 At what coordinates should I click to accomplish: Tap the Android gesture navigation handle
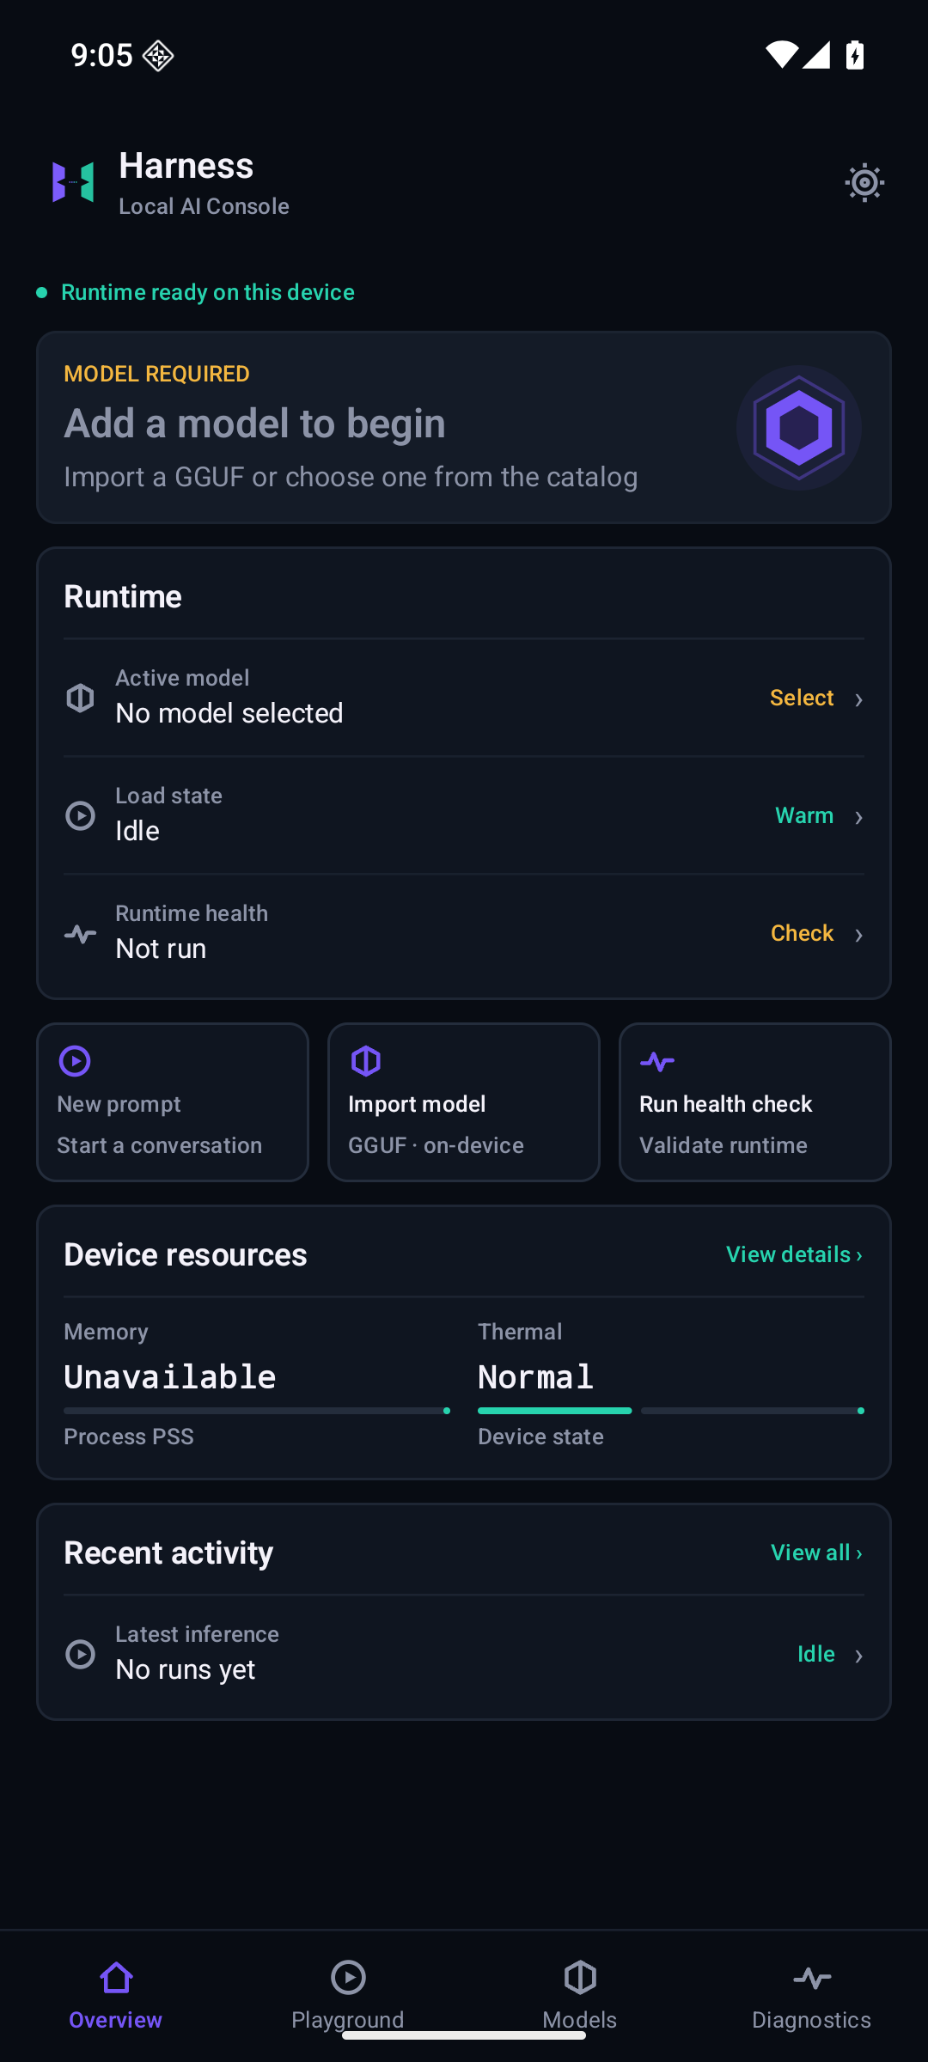[x=464, y=2035]
